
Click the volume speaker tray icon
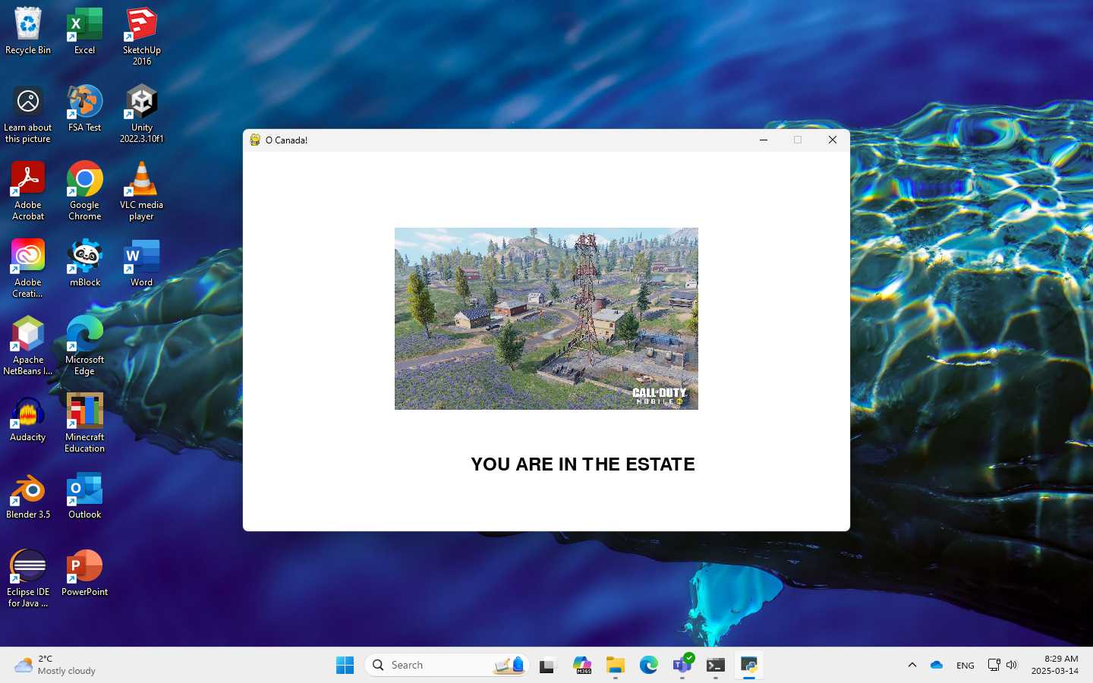point(1012,665)
